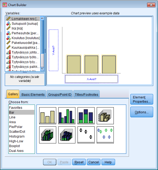The width and height of the screenshot is (158, 170).
Task: Select the stacked bar chart thumbnail
Action: 86,116
